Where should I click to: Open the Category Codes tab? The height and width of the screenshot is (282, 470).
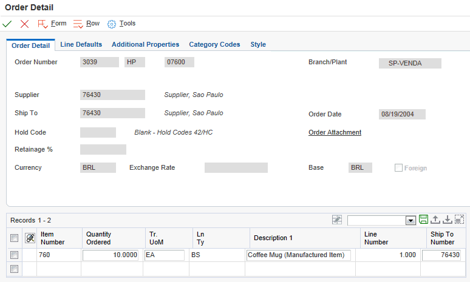coord(214,44)
